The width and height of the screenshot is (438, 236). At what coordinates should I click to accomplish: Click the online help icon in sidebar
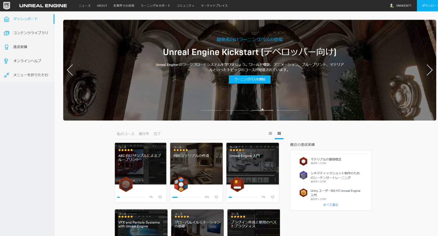click(7, 61)
